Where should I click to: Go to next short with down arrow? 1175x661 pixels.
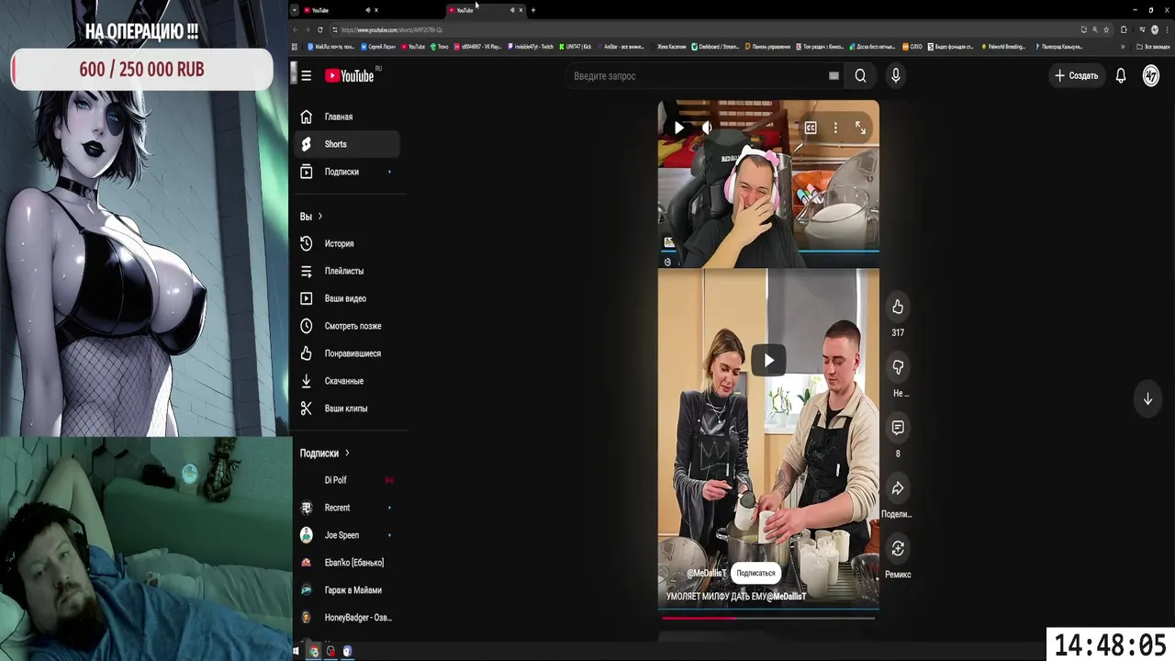(1147, 399)
